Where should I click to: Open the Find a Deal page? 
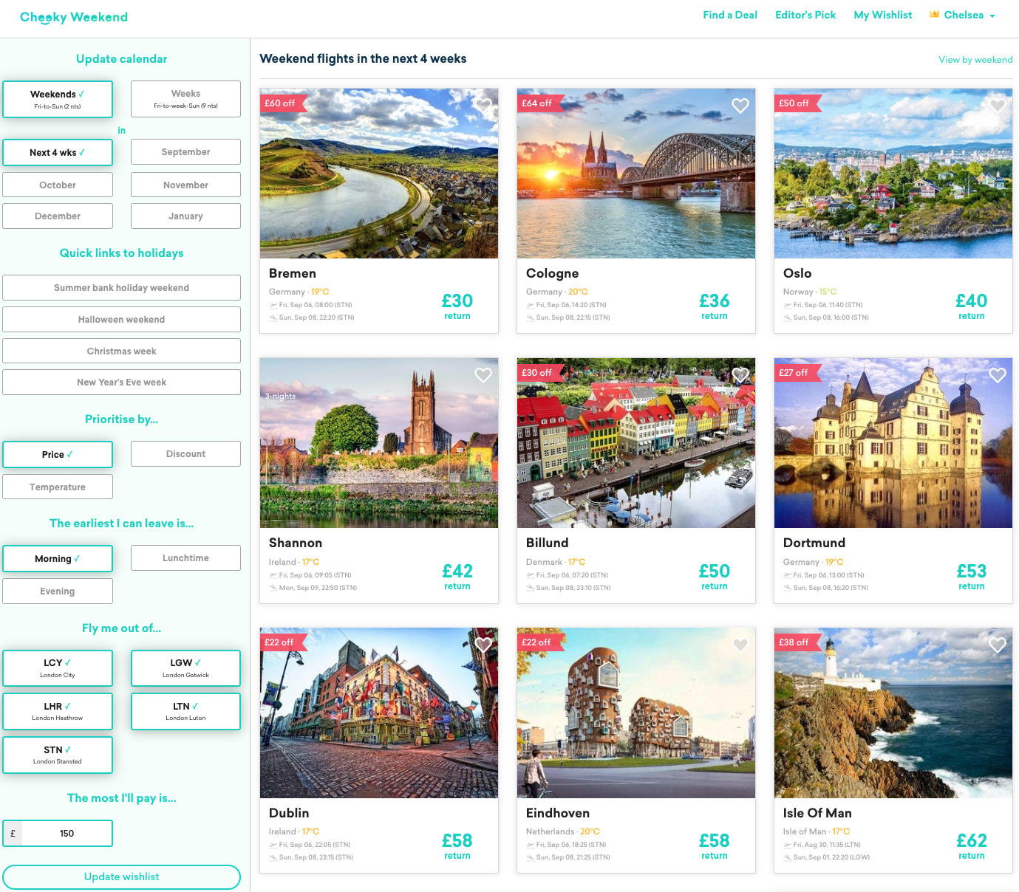(x=729, y=15)
